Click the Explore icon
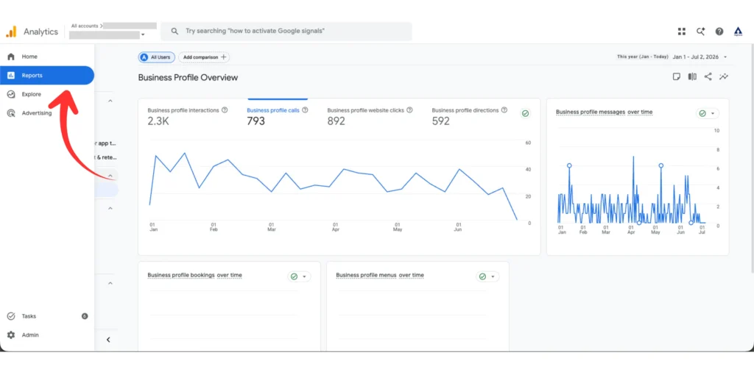The height and width of the screenshot is (372, 754). (x=10, y=94)
